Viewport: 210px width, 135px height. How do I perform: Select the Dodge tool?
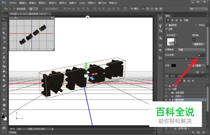coord(4,80)
